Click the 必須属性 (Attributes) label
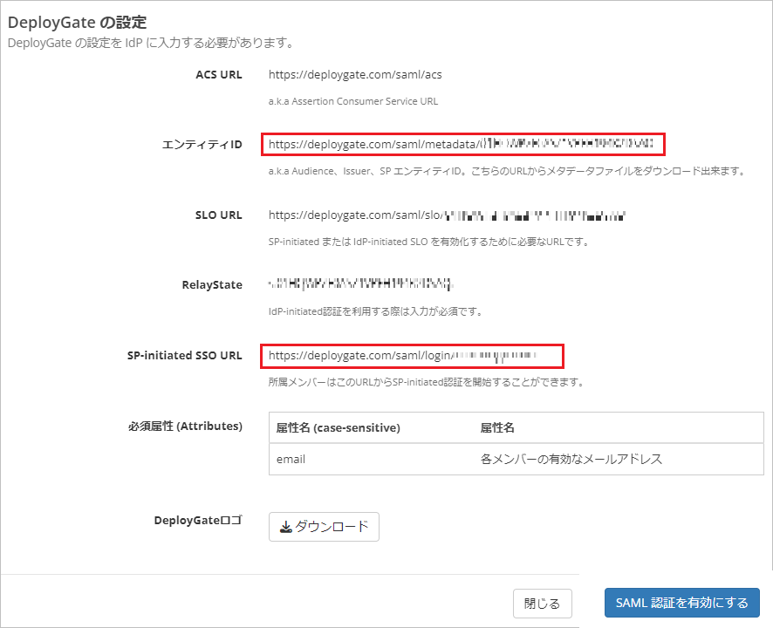 click(185, 426)
